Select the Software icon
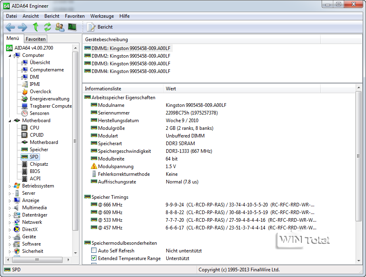This screenshot has height=277, width=366. pyautogui.click(x=17, y=244)
